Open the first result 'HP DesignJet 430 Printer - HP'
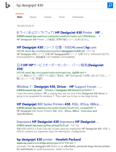Image resolution: width=116 pixels, height=152 pixels. [x=60, y=33]
